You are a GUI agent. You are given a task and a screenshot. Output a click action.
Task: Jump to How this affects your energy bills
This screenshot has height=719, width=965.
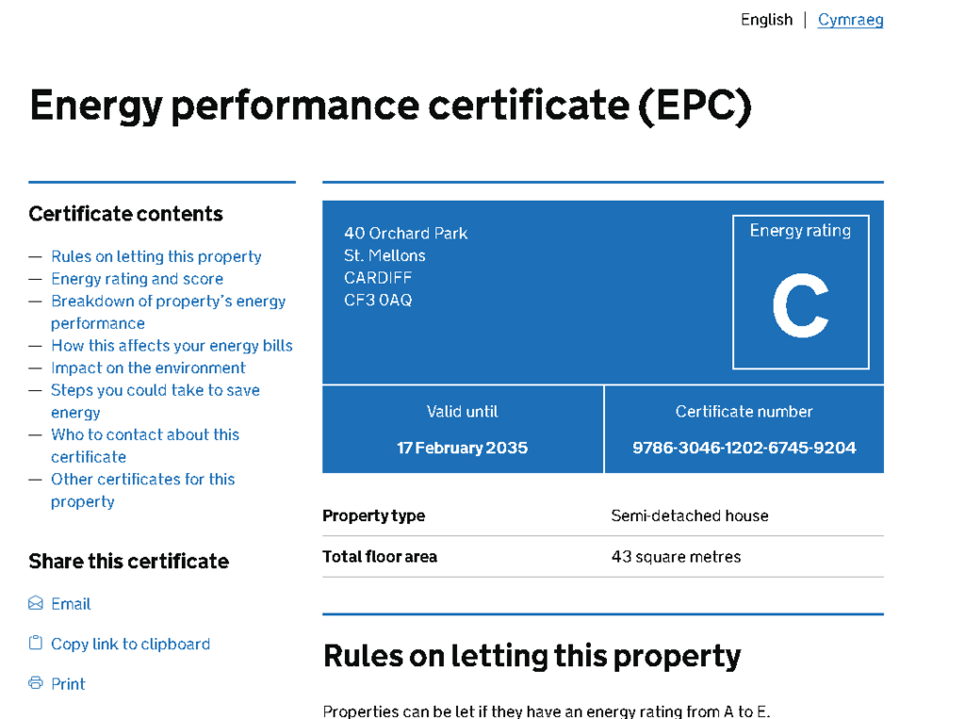click(172, 345)
